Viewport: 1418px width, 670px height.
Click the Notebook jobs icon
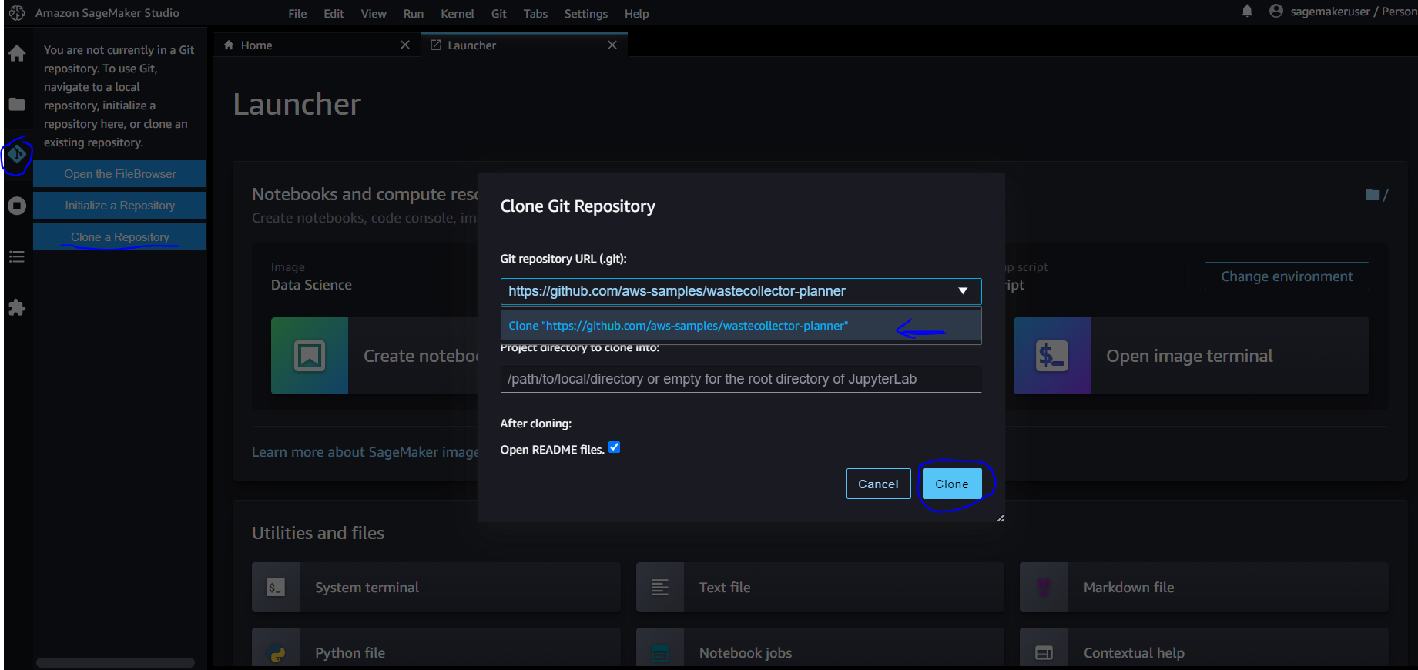click(660, 653)
